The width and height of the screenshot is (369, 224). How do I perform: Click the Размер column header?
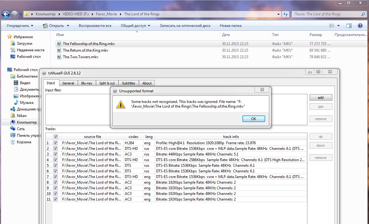point(316,35)
